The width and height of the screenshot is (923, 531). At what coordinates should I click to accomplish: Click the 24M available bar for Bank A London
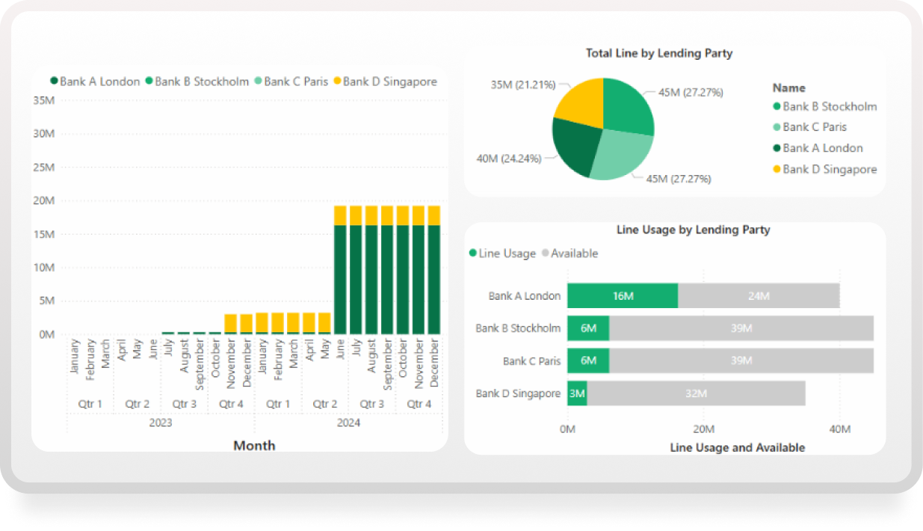(x=758, y=296)
